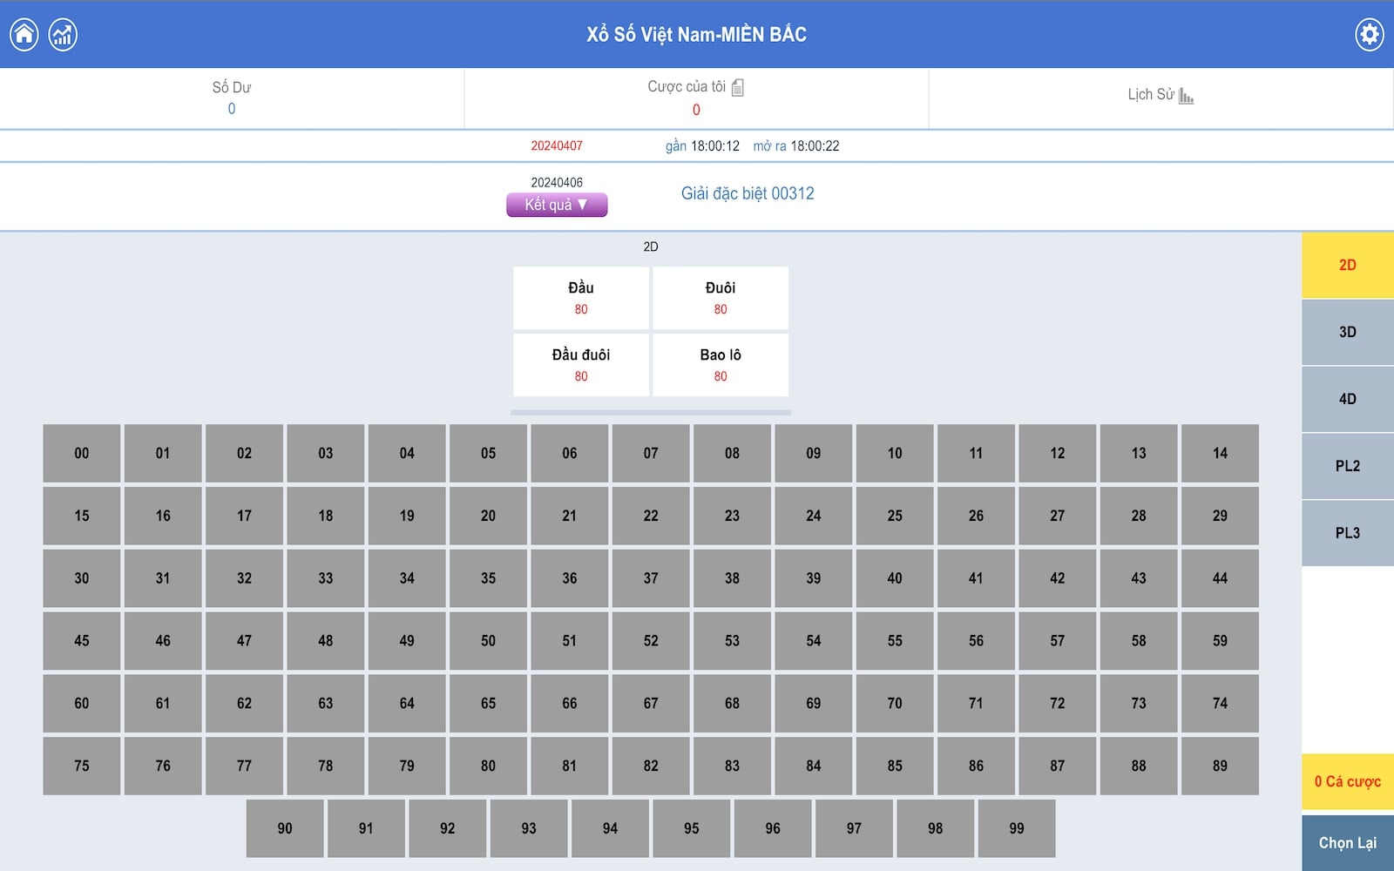The image size is (1394, 871).
Task: Go to the home page icon
Action: tap(24, 35)
